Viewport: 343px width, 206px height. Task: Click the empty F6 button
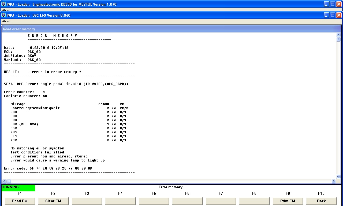click(187, 201)
